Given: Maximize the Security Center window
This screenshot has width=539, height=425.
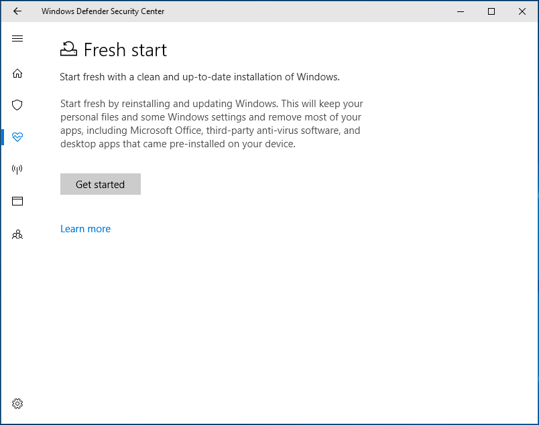Looking at the screenshot, I should coord(491,11).
